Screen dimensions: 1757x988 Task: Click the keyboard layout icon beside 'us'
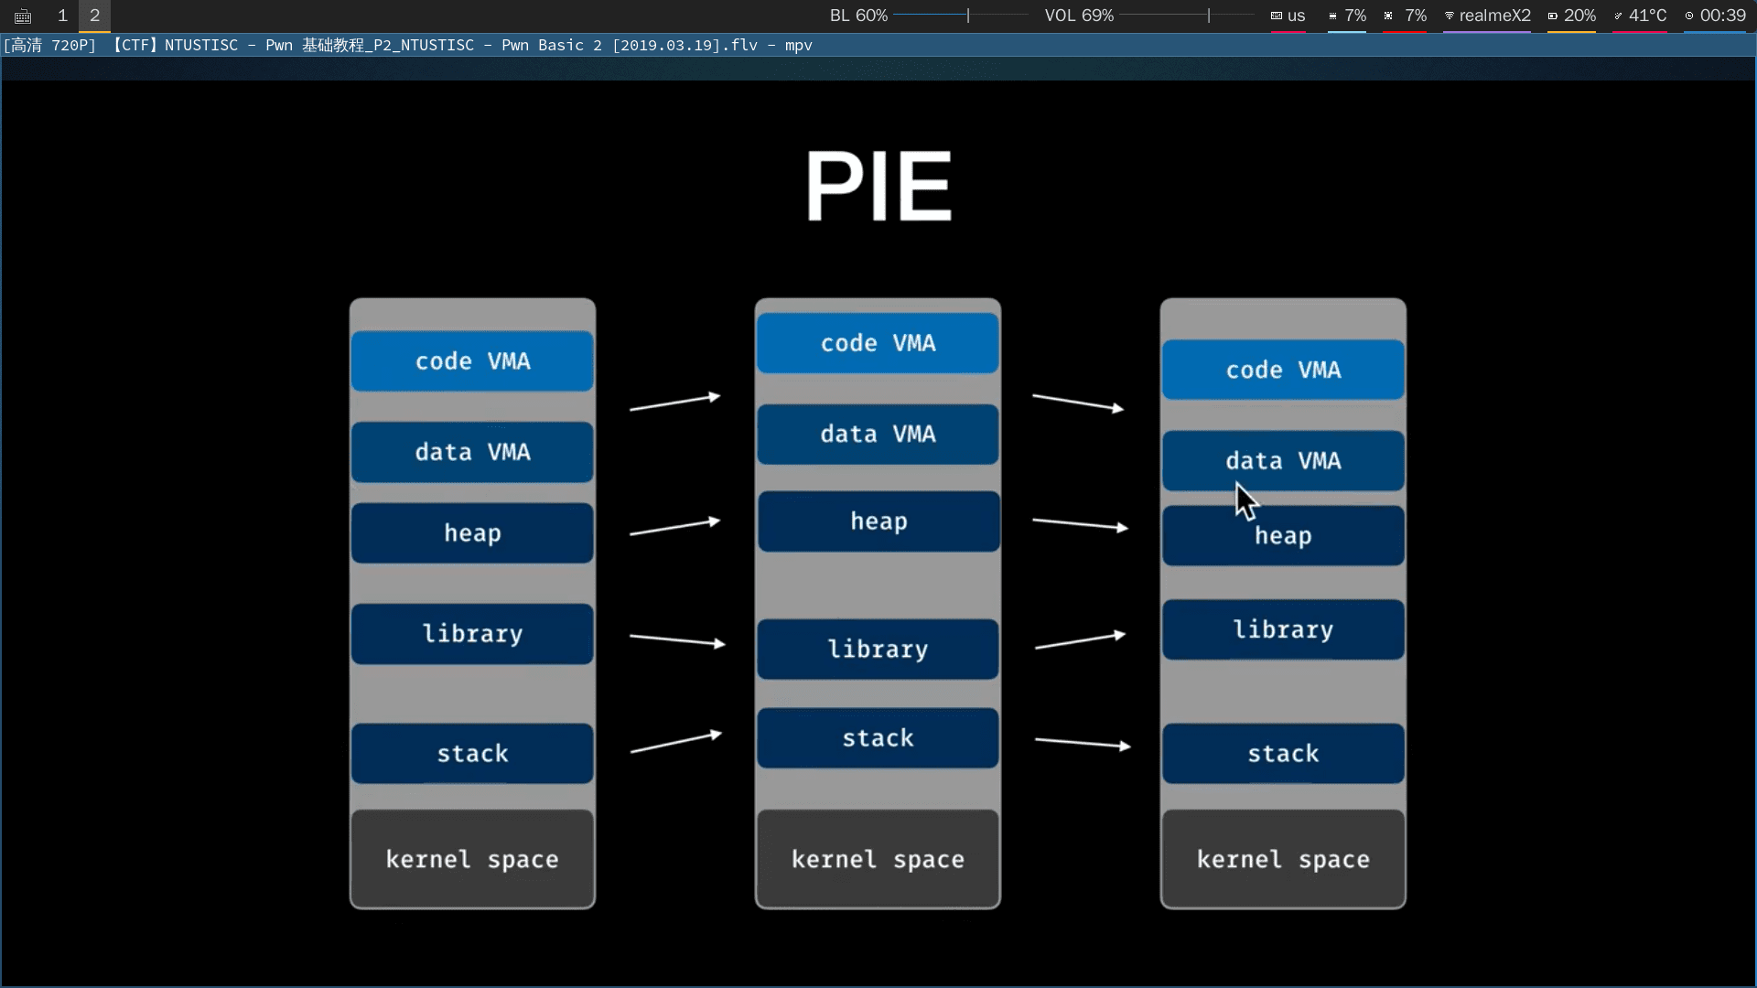[x=1276, y=16]
